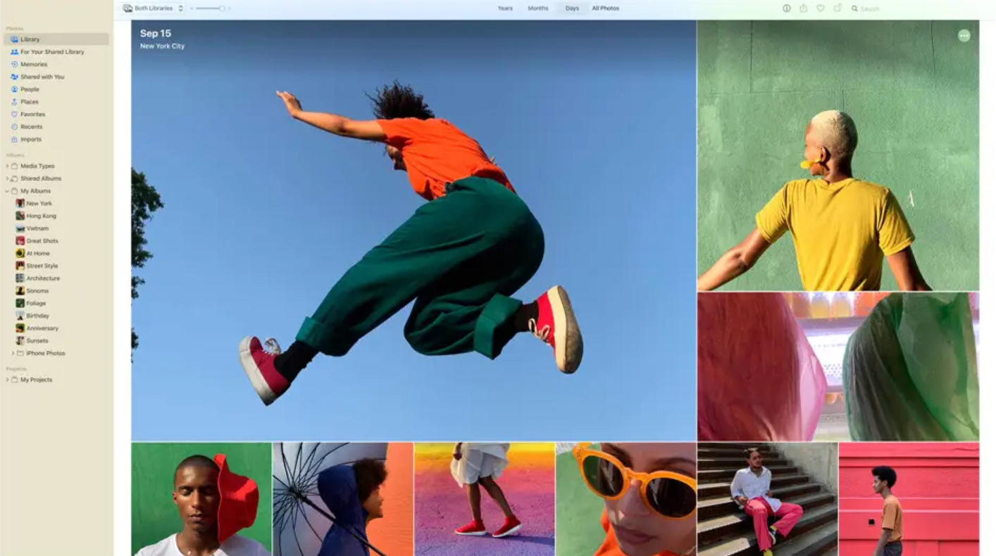Viewport: 996px width, 556px height.
Task: Select the orange sunglasses photo
Action: click(626, 500)
